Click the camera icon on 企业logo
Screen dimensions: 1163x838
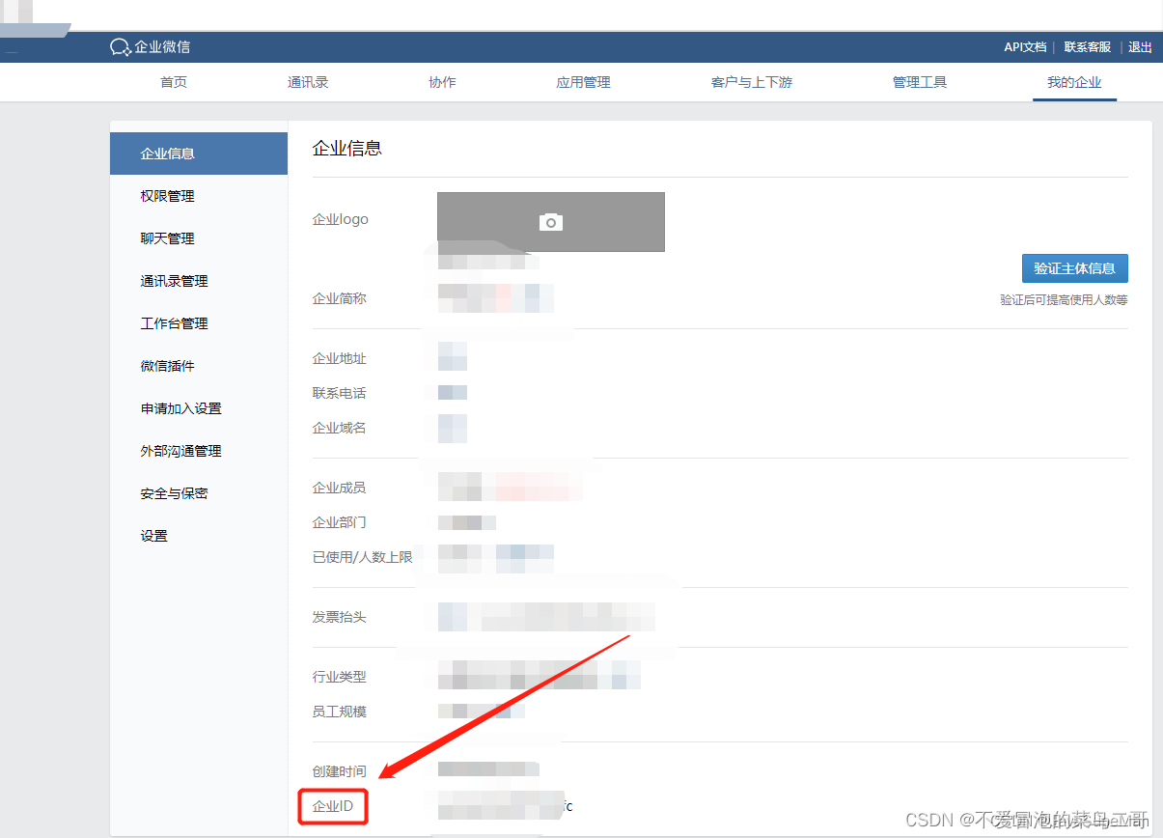click(551, 222)
